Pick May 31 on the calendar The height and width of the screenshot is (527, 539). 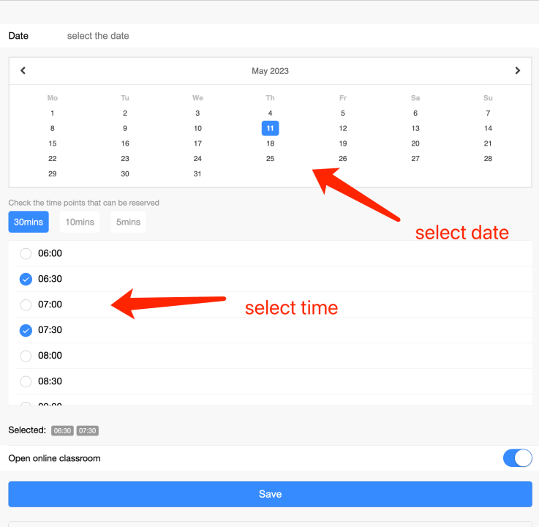coord(197,174)
